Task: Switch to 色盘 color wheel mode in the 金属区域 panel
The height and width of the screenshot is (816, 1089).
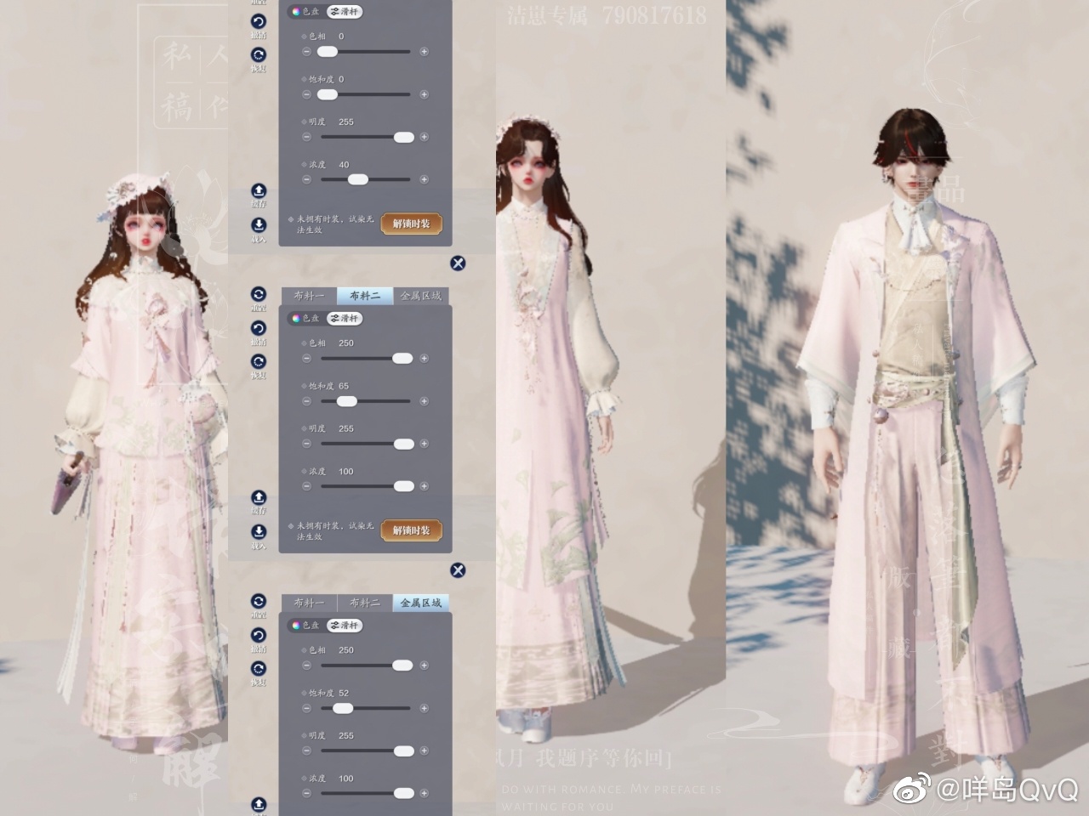Action: (x=305, y=626)
